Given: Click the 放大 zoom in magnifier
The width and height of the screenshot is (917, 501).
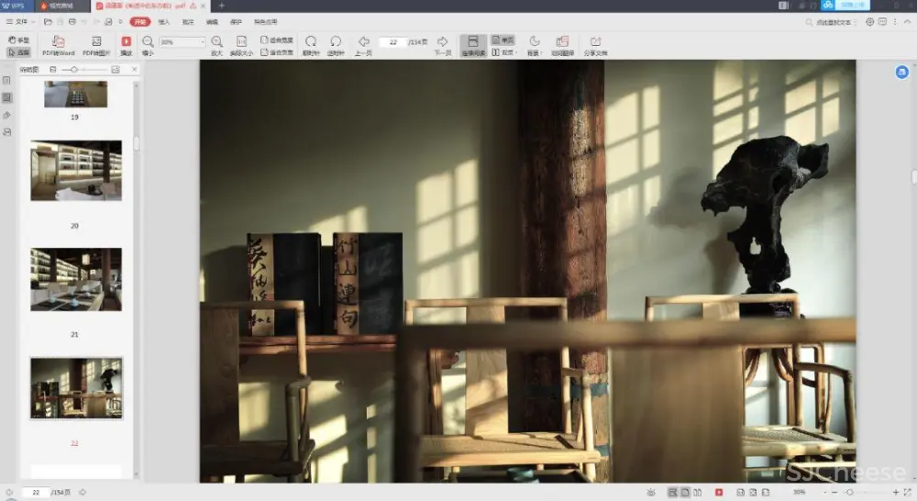Looking at the screenshot, I should click(216, 42).
